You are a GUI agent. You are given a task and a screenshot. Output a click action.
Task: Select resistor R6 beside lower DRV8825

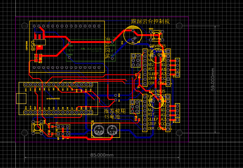pos(137,120)
